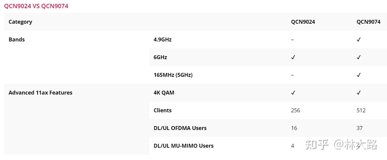
Task: Click the 37 OFDMA users value
Action: pyautogui.click(x=359, y=128)
